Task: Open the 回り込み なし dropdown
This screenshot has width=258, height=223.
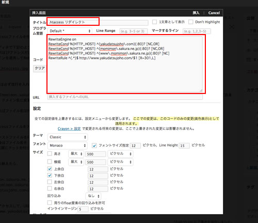Action: (x=93, y=196)
